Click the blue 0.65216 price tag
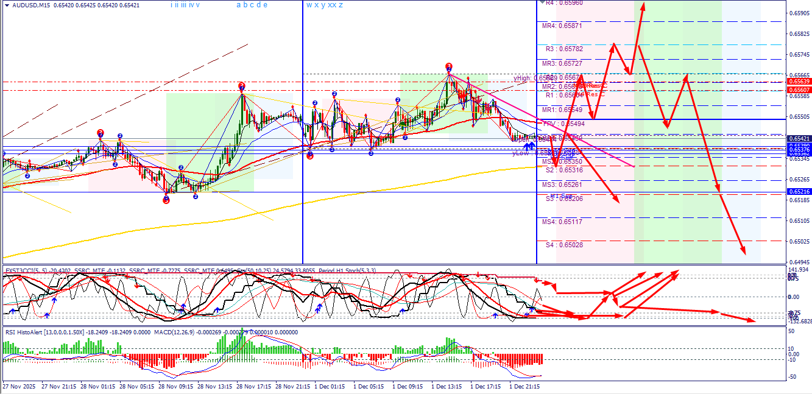Screen dimensions: 812x394 (799, 192)
